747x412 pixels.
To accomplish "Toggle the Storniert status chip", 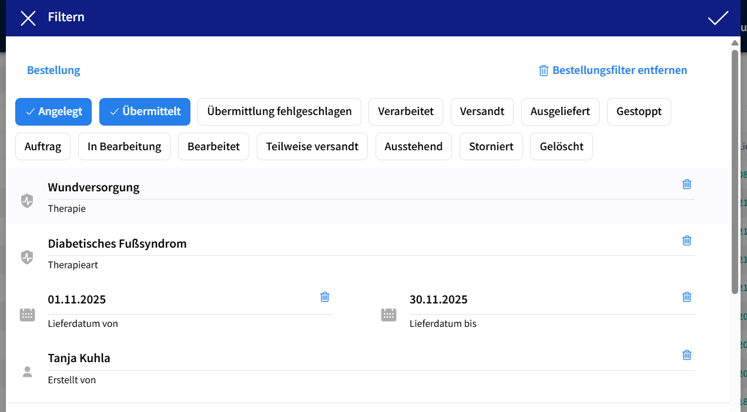I will 491,147.
